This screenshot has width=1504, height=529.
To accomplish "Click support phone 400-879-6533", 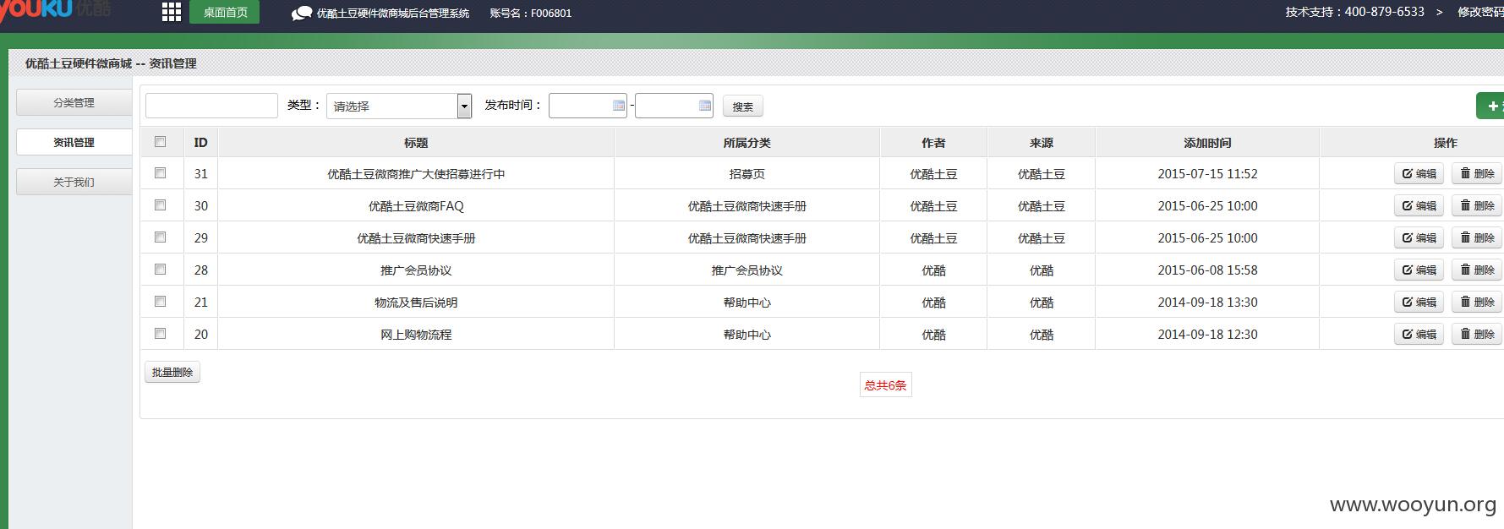I will tap(1384, 12).
